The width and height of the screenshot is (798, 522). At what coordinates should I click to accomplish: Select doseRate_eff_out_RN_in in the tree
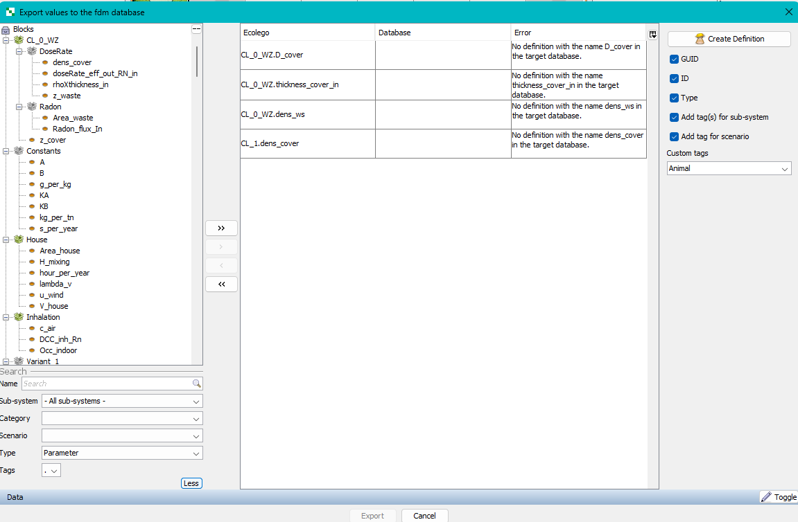point(95,73)
